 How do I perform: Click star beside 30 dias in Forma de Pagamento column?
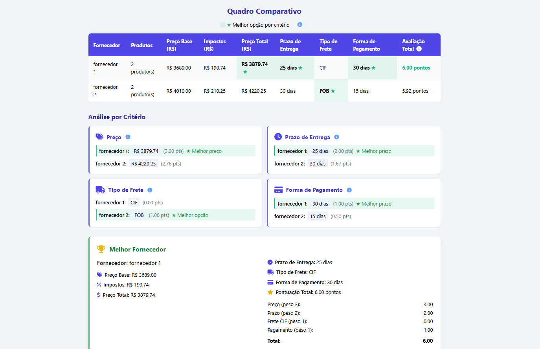tap(373, 68)
